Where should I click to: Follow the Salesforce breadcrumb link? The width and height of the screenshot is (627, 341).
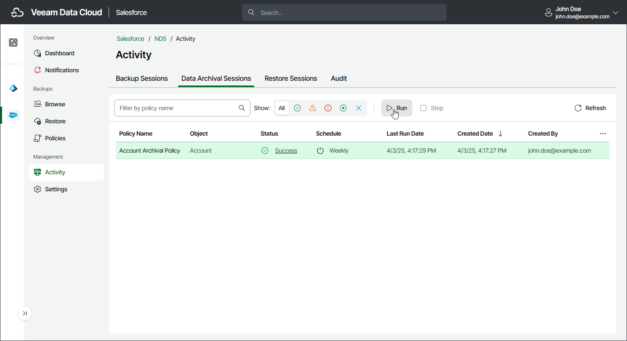pyautogui.click(x=130, y=39)
